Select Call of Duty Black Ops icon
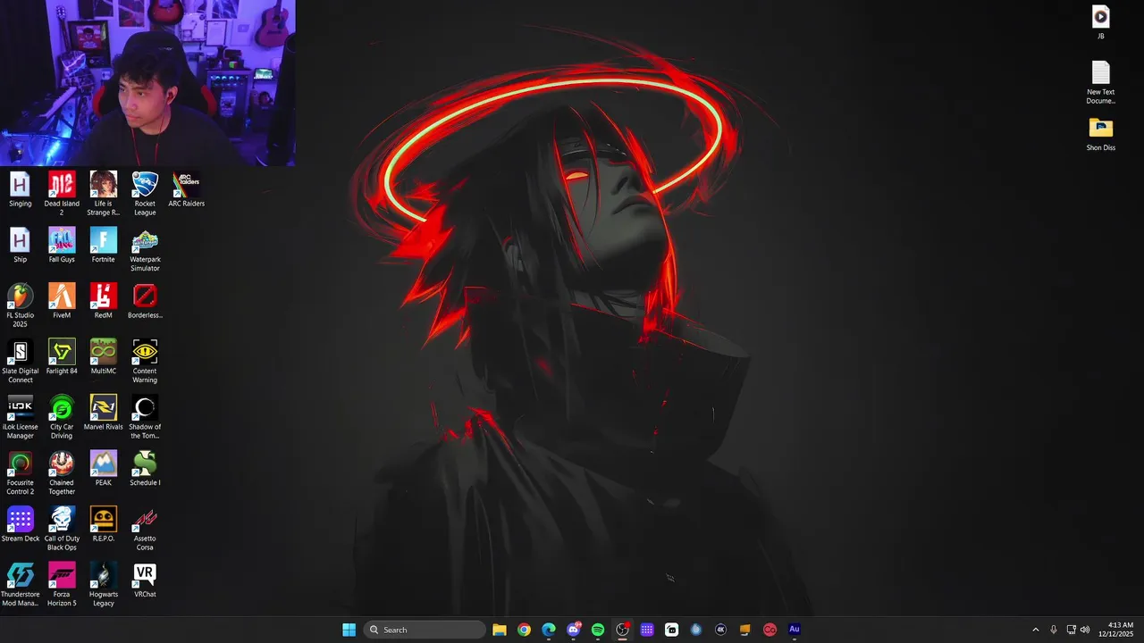Screen dimensions: 1144x643 click(x=62, y=529)
